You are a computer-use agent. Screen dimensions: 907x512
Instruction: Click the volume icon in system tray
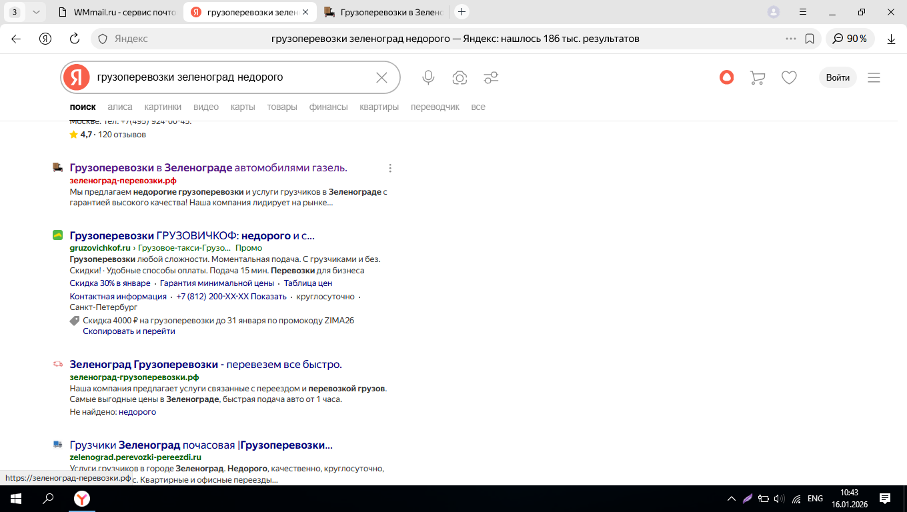pyautogui.click(x=779, y=499)
